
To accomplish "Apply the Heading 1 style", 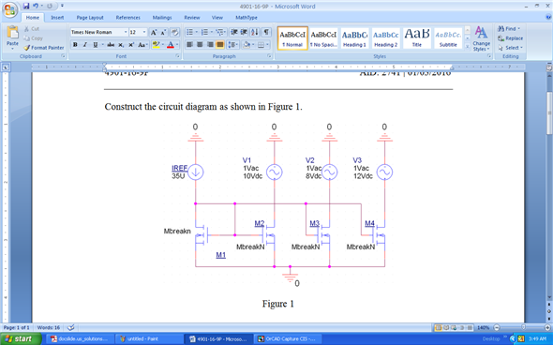I will 355,38.
